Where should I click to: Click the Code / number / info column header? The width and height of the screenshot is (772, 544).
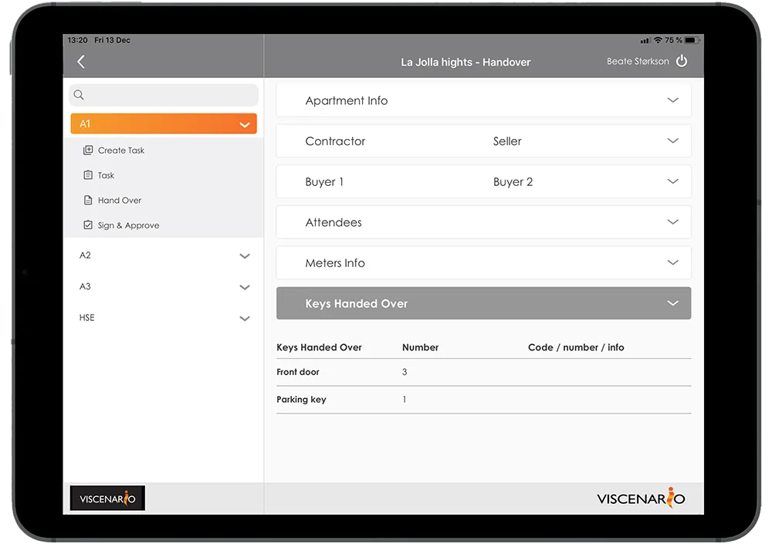576,347
